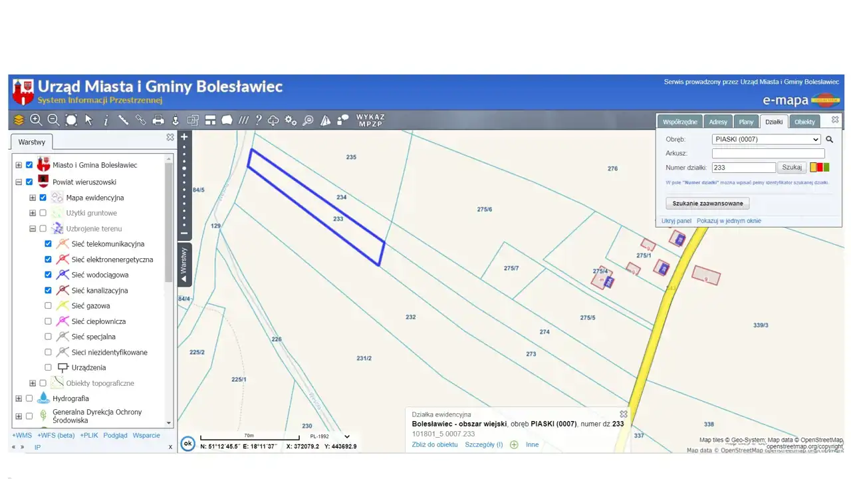The width and height of the screenshot is (851, 479).
Task: Expand the Mapa ewidencyjna tree node
Action: coord(33,198)
